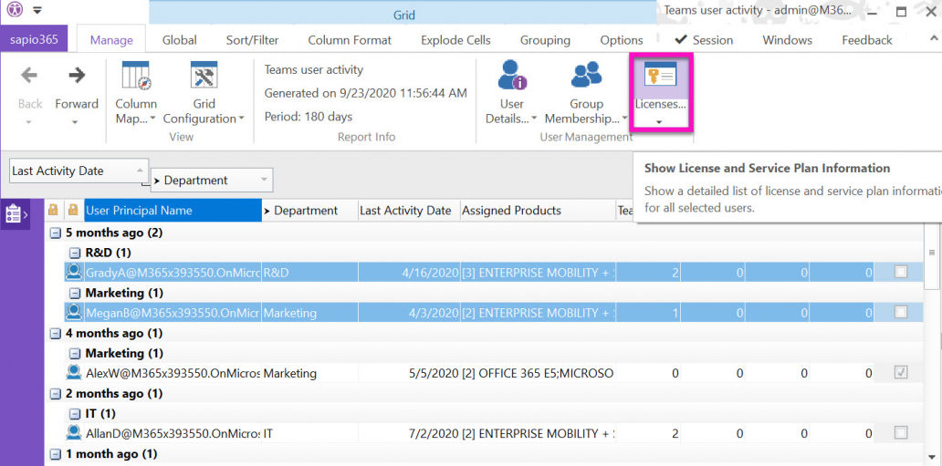The image size is (942, 466).
Task: Click the Licenses icon
Action: tap(660, 75)
